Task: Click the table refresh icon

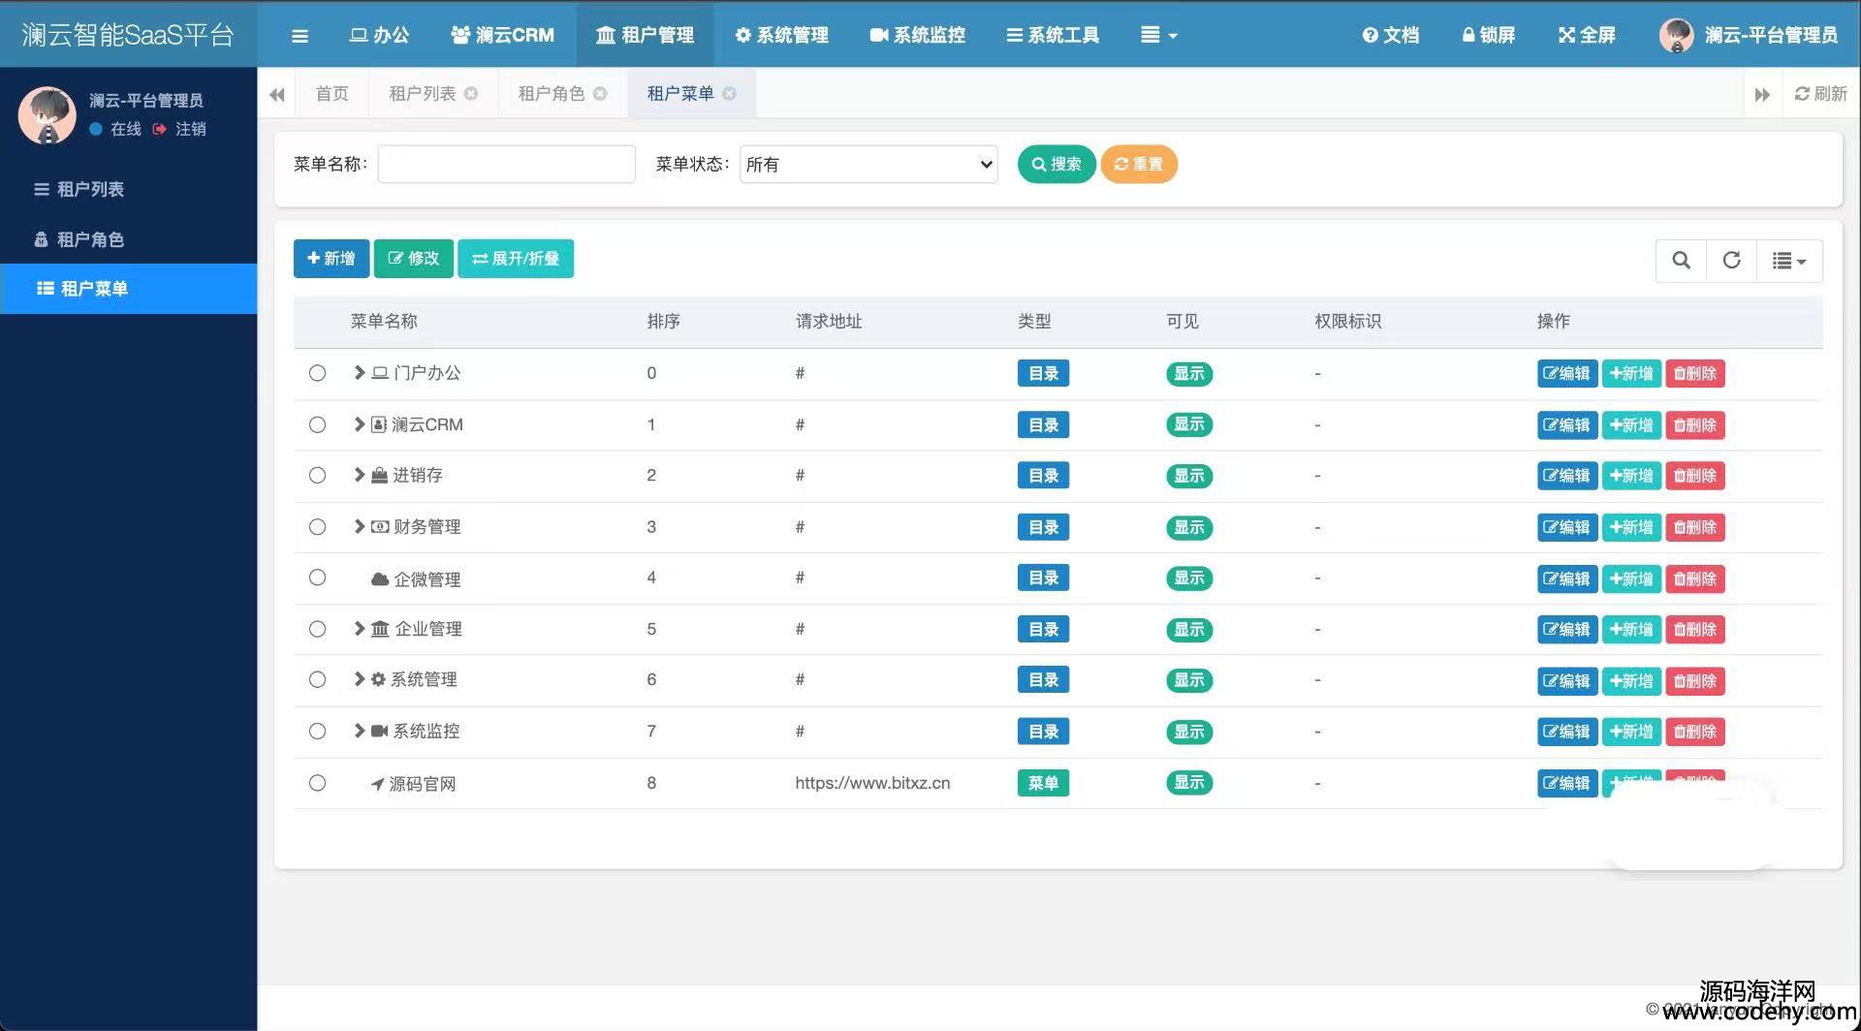Action: pos(1732,261)
